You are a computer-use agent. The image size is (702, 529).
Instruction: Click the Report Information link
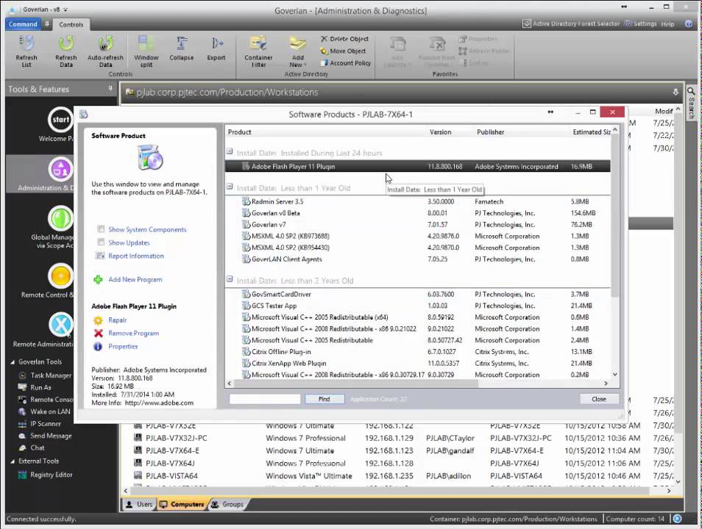point(136,256)
